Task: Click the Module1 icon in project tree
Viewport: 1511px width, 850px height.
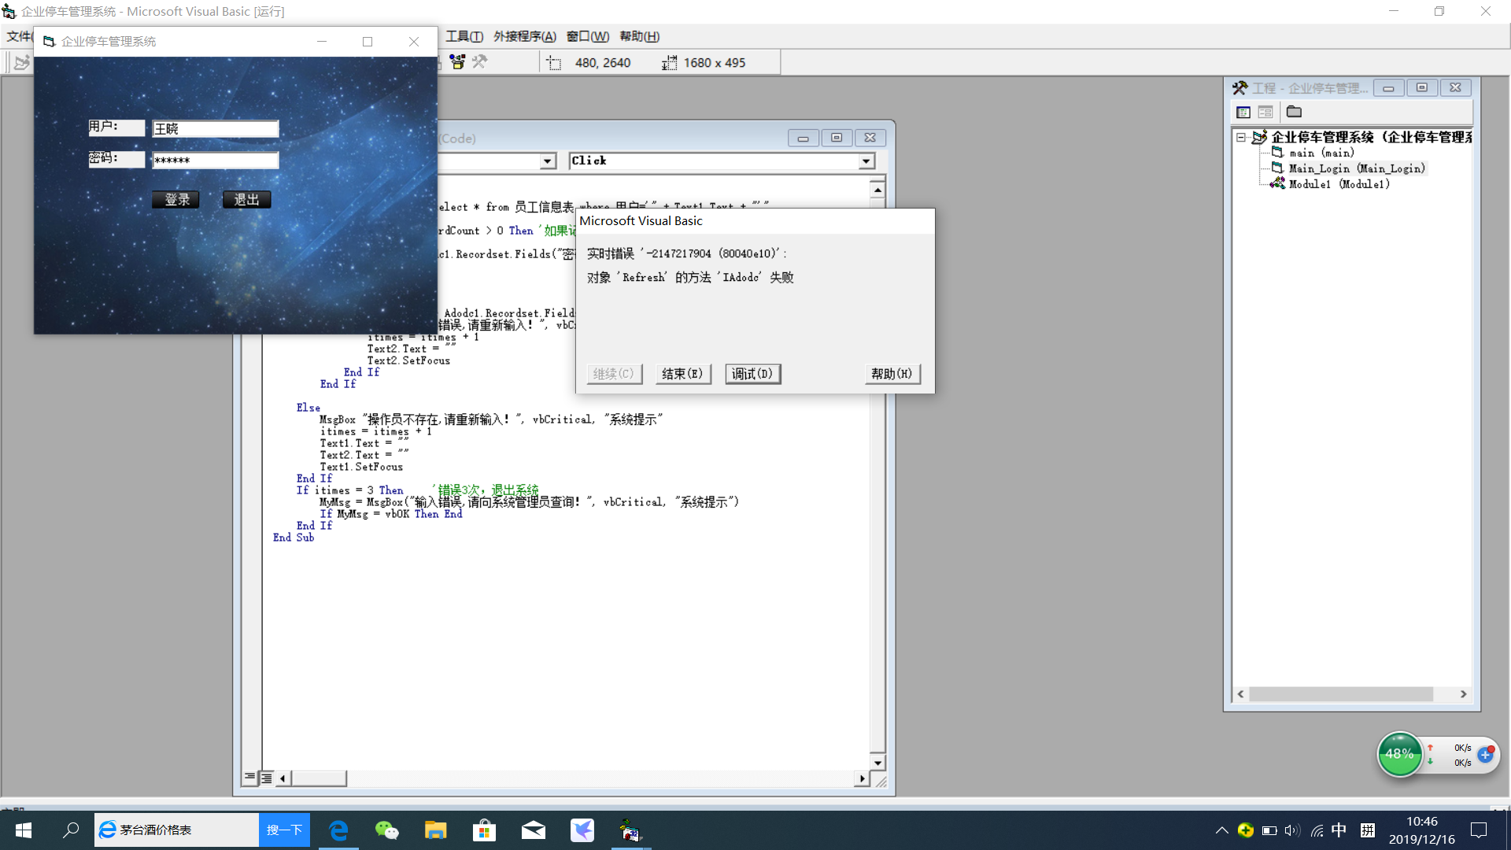Action: [1277, 183]
